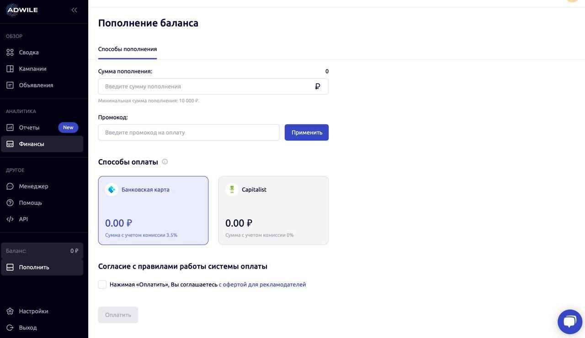
Task: Click Пополнить in the sidebar
Action: point(42,267)
